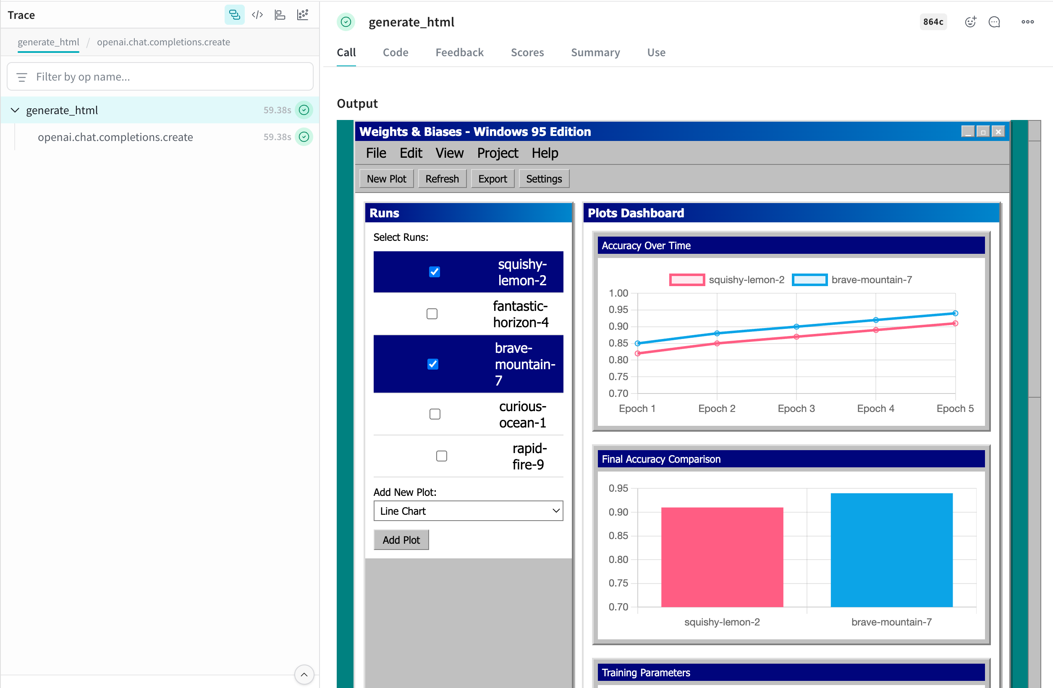Image resolution: width=1053 pixels, height=688 pixels.
Task: Click the Refresh button
Action: (x=442, y=179)
